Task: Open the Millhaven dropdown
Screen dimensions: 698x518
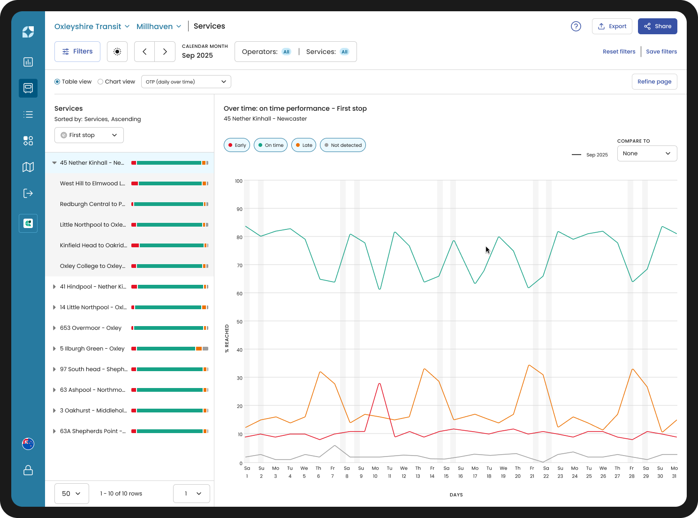Action: click(159, 26)
